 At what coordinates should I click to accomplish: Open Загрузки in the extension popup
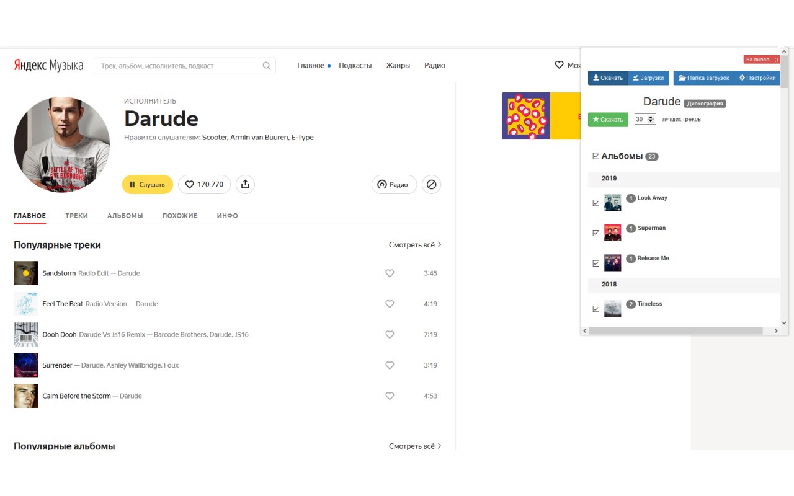tap(649, 77)
